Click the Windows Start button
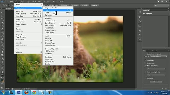Image resolution: width=170 pixels, height=95 pixels. (x=3, y=93)
